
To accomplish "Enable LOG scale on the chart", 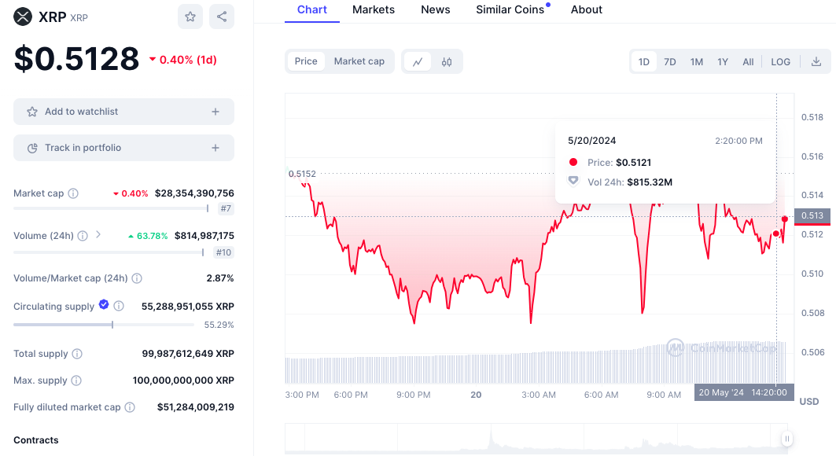I will tap(780, 61).
